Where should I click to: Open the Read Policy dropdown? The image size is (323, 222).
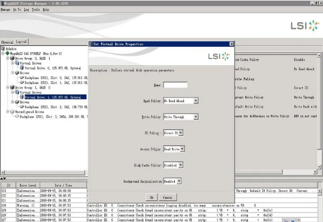[x=196, y=101]
